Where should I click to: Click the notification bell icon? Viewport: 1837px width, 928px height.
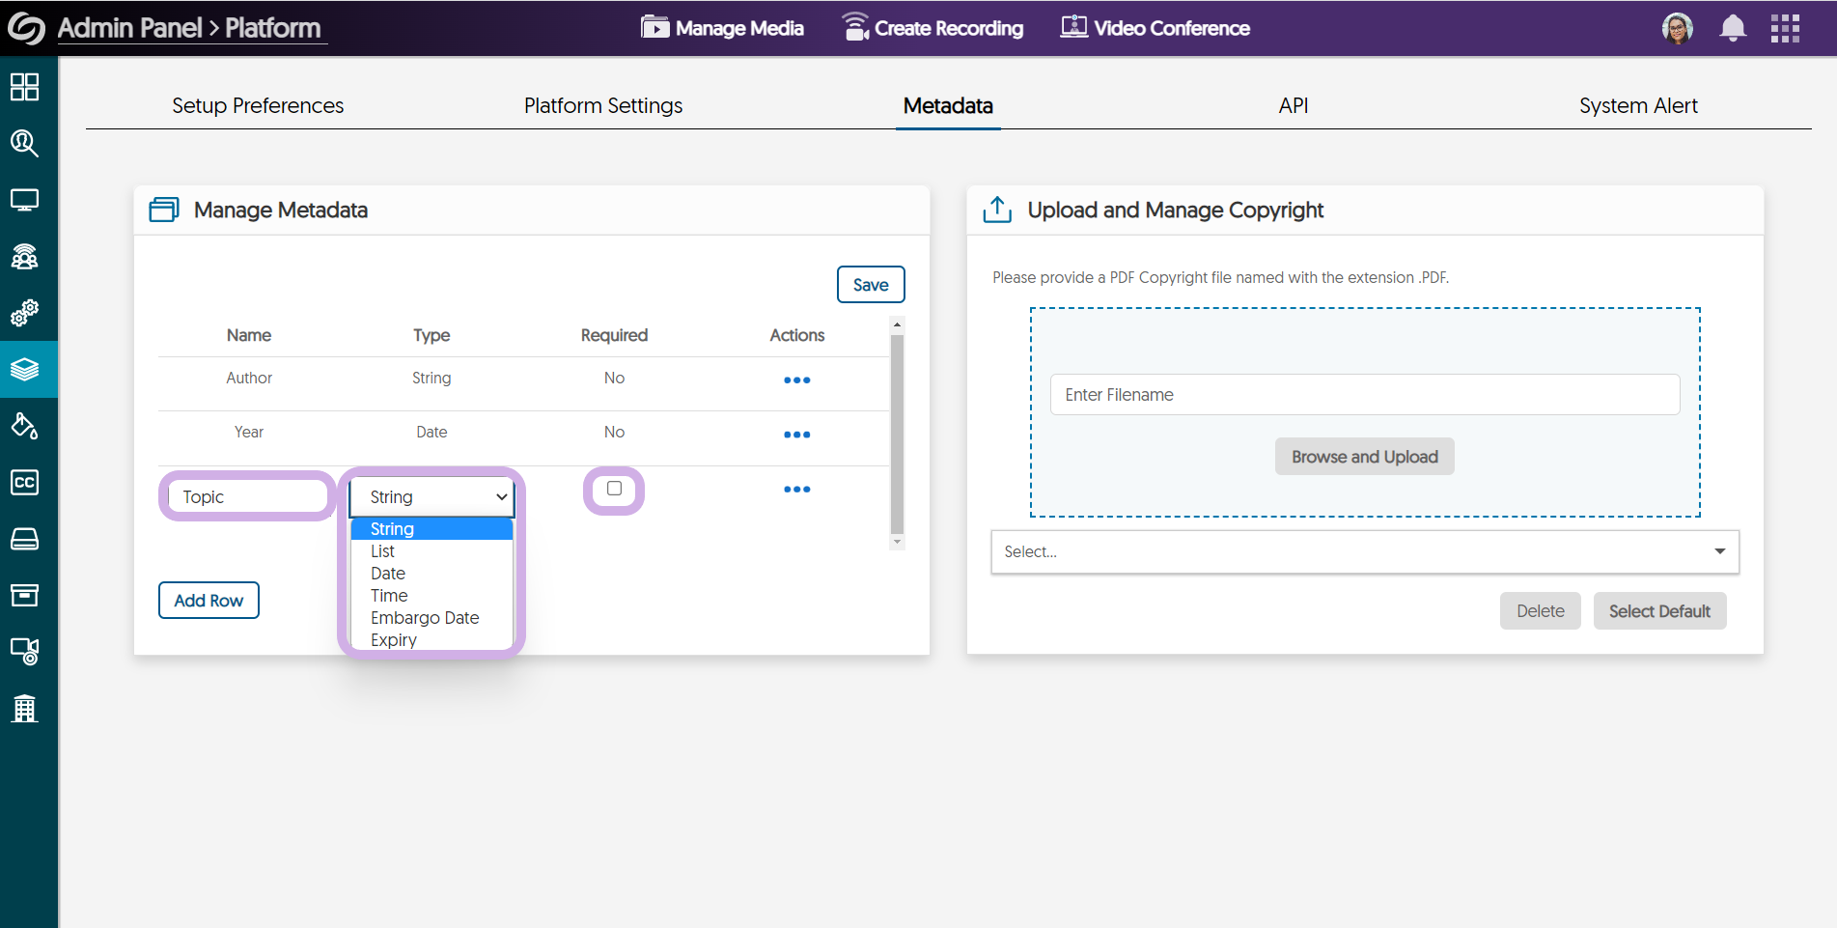pos(1733,28)
